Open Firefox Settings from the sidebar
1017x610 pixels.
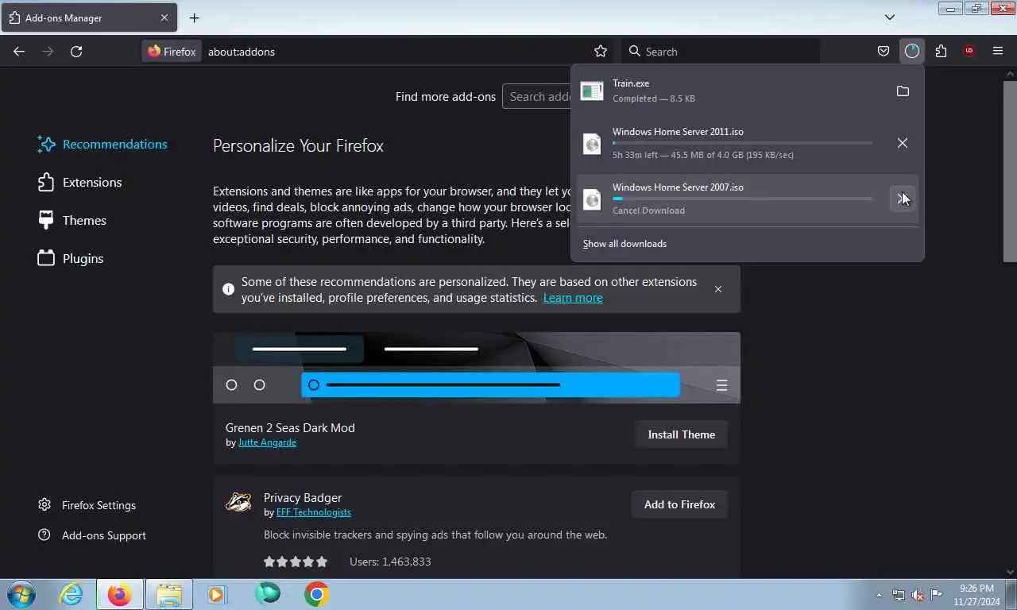[87, 505]
